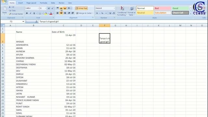
Task: Copy the selected cell
Action: click(12, 10)
